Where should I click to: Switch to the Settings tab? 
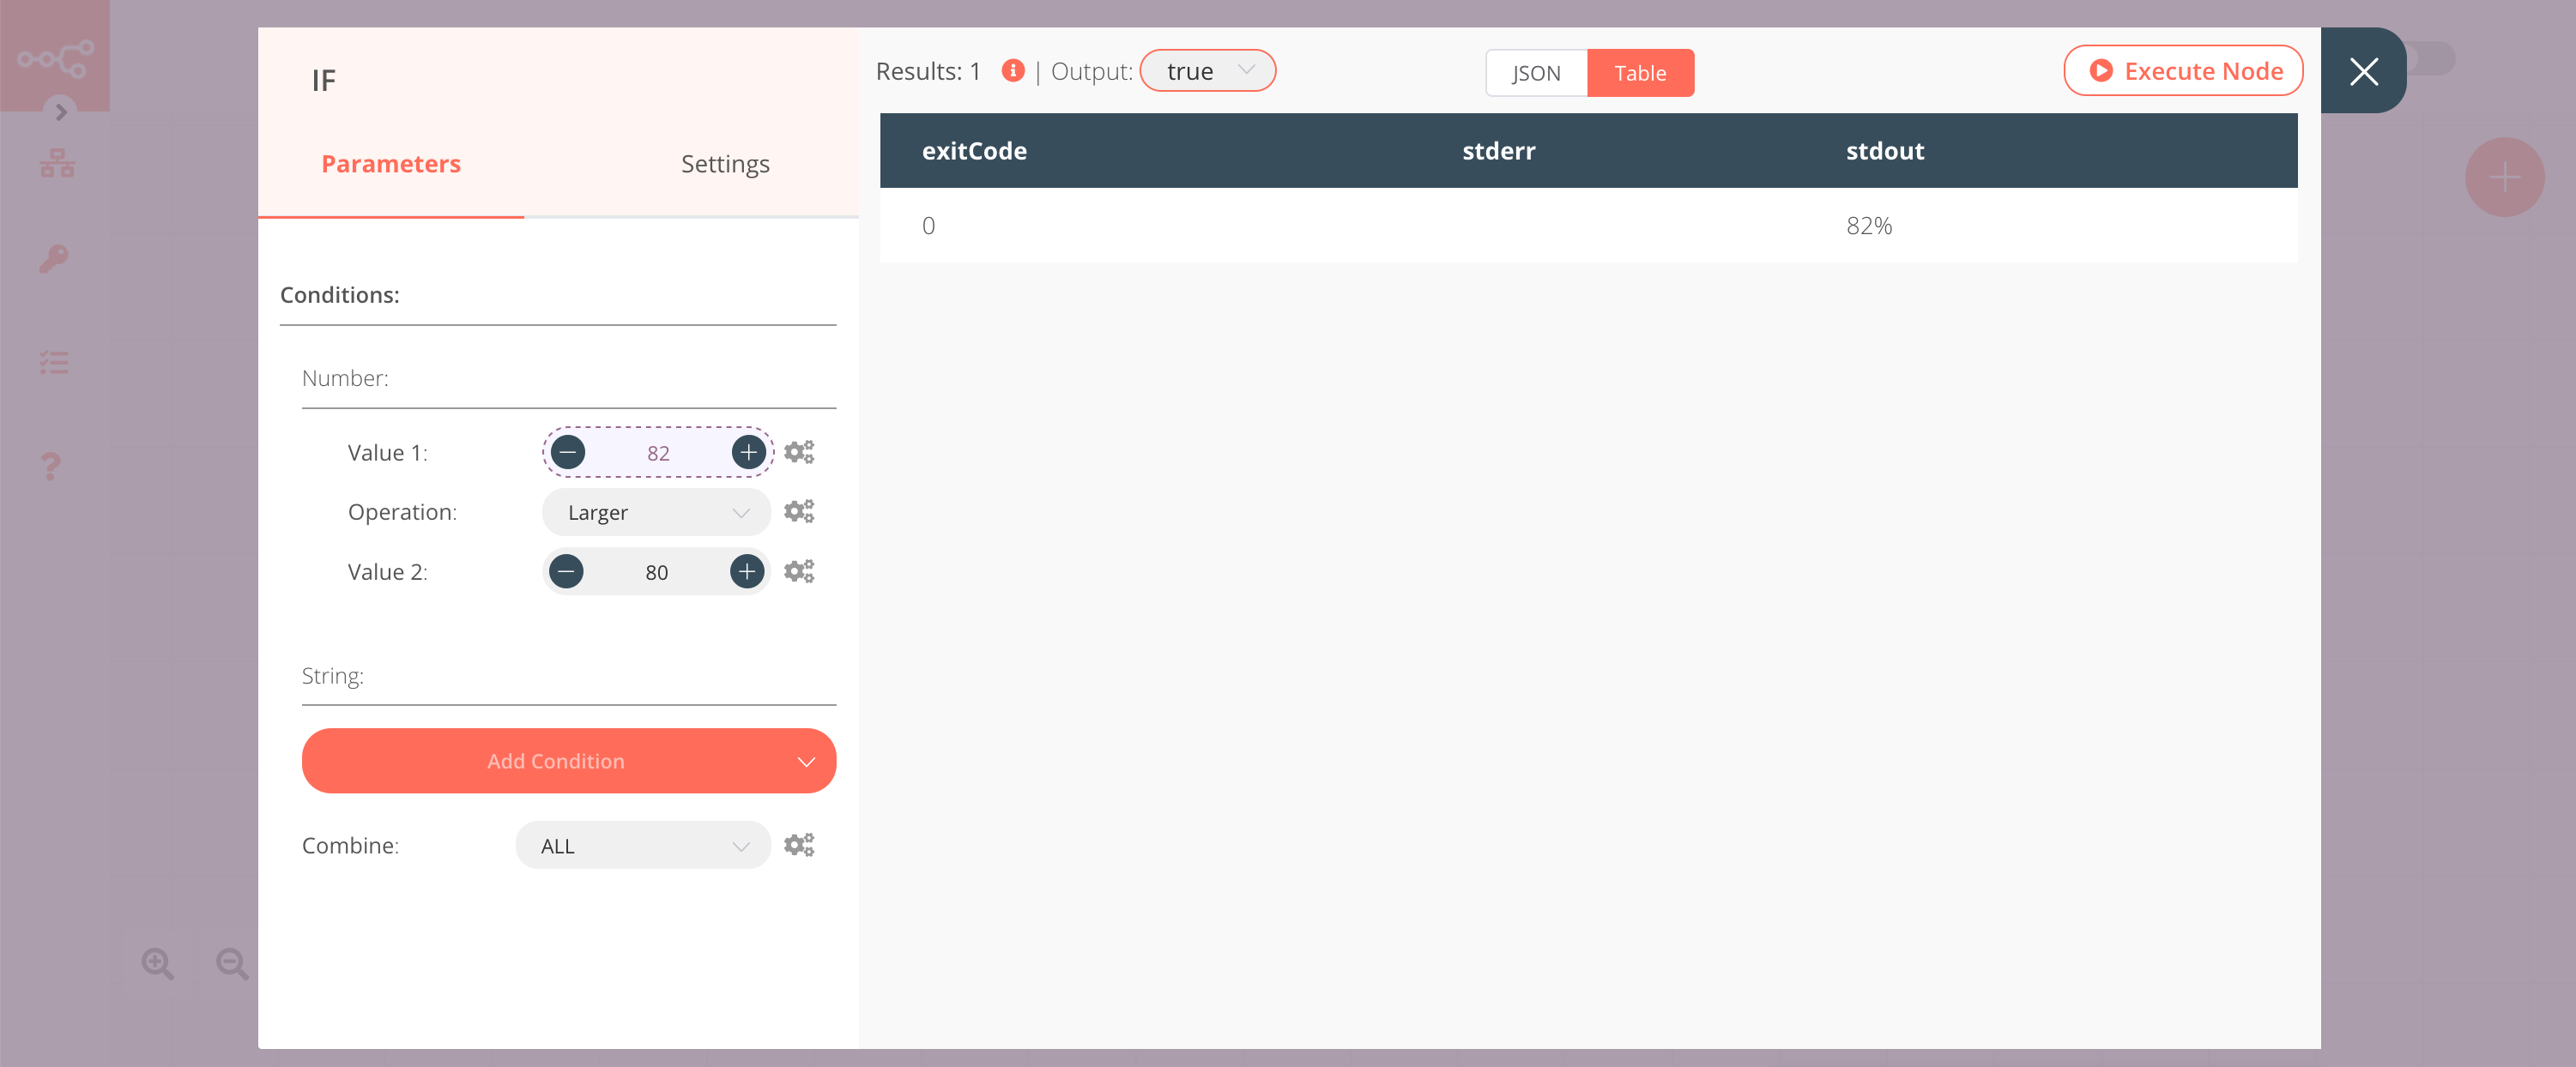pos(724,164)
